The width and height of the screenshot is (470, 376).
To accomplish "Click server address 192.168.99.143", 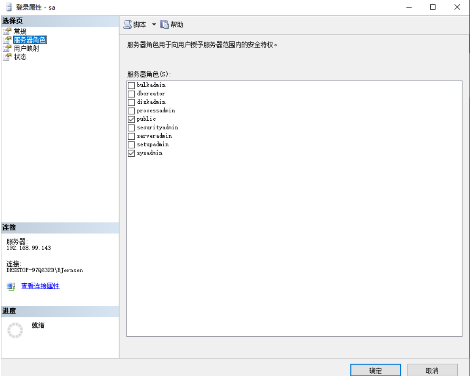I will click(29, 248).
